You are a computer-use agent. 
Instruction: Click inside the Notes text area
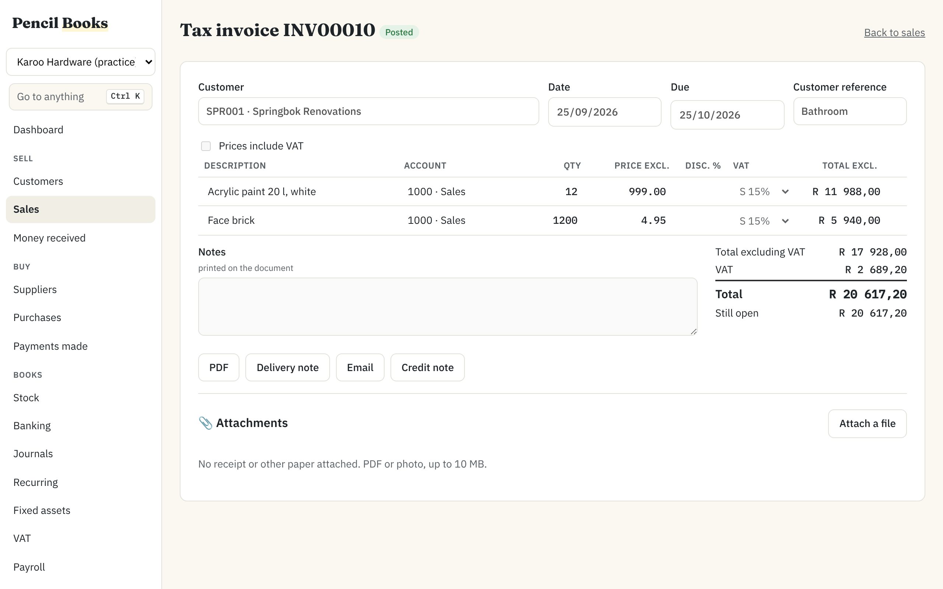(448, 307)
